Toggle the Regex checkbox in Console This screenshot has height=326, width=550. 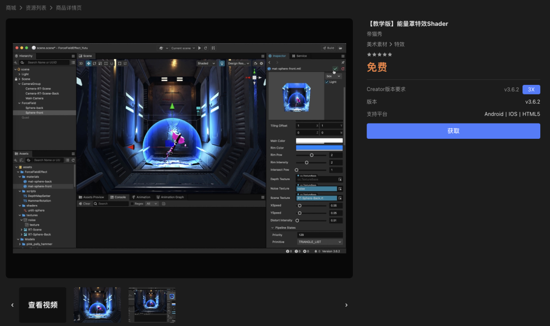click(x=132, y=203)
